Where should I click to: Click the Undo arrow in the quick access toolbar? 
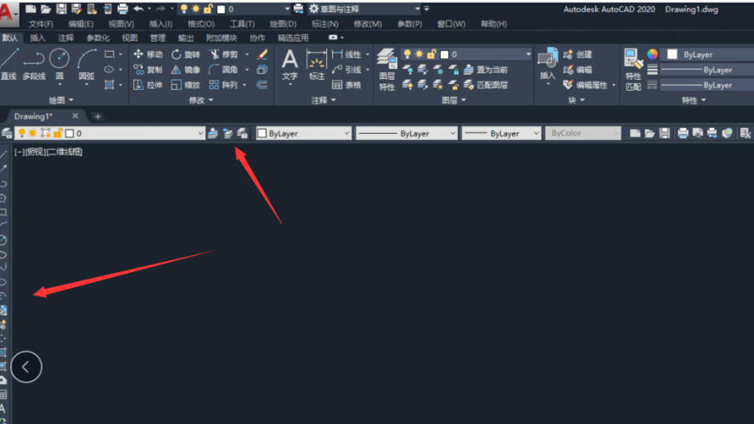(138, 8)
